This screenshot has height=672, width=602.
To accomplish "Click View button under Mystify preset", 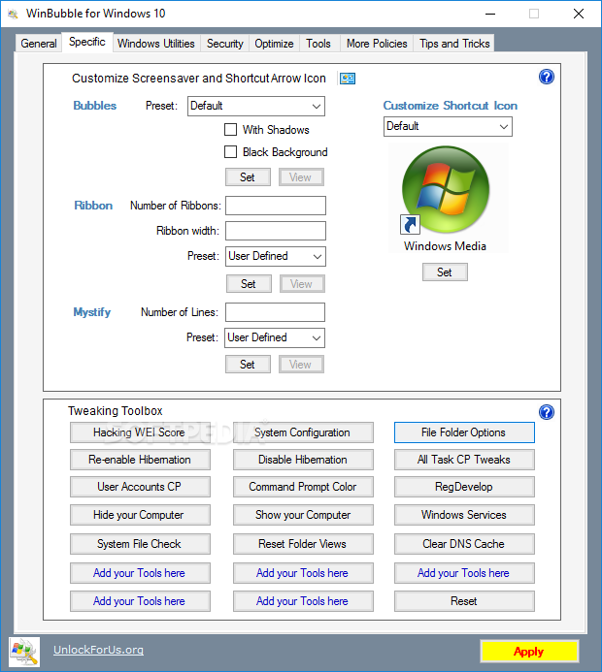I will click(x=301, y=365).
